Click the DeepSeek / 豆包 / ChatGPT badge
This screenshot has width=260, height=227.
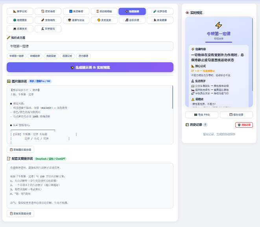(x=50, y=159)
